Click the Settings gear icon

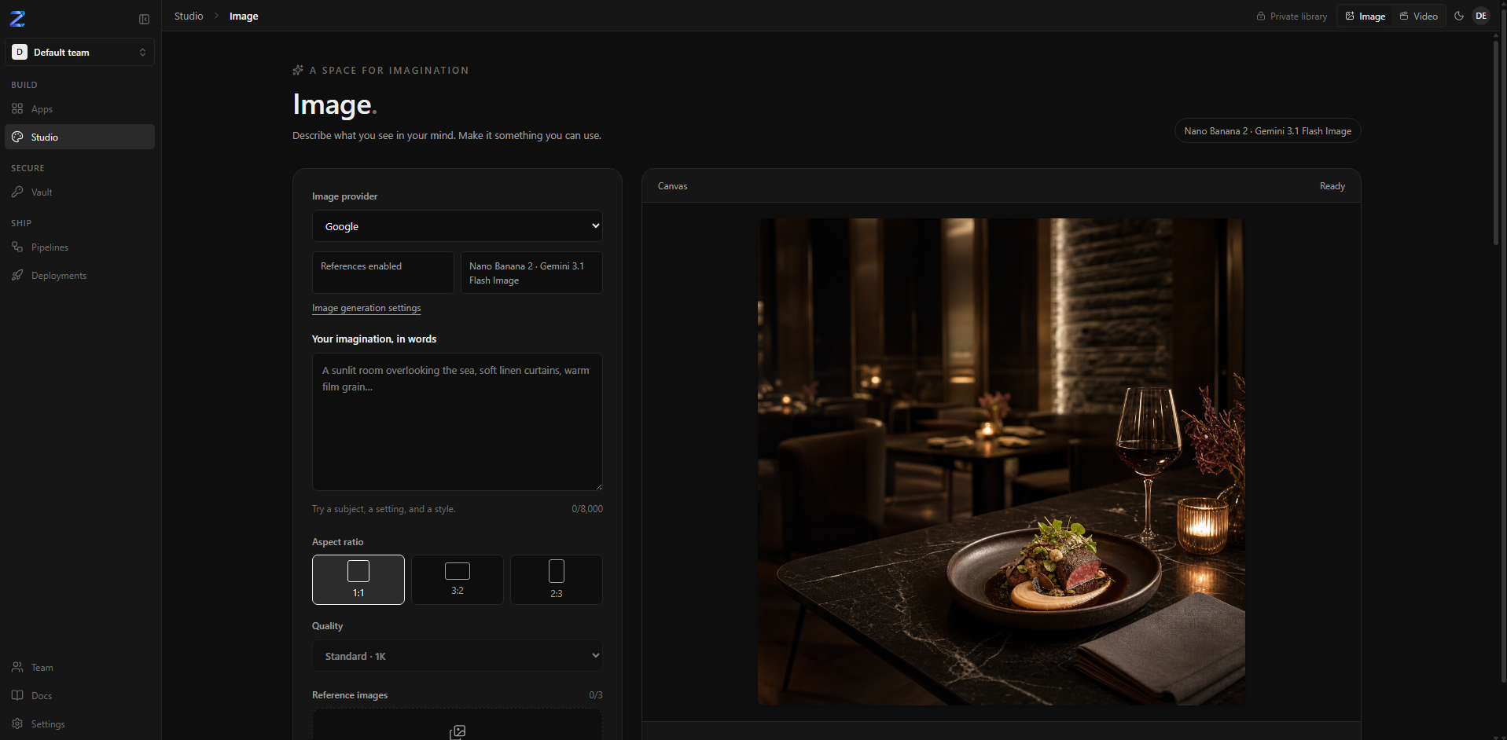(x=17, y=724)
